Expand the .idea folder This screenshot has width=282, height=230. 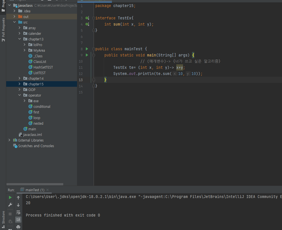coord(15,11)
